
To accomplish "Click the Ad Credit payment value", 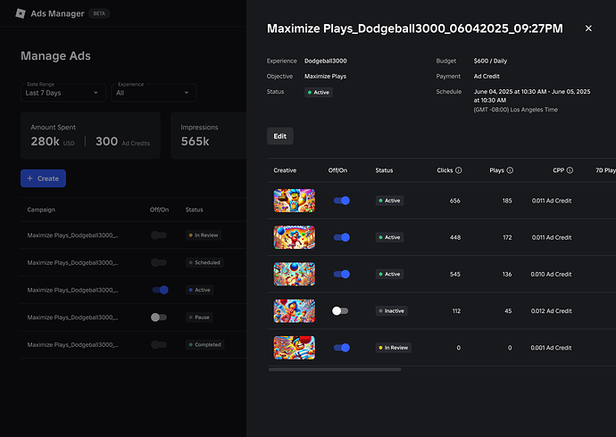I will click(487, 76).
